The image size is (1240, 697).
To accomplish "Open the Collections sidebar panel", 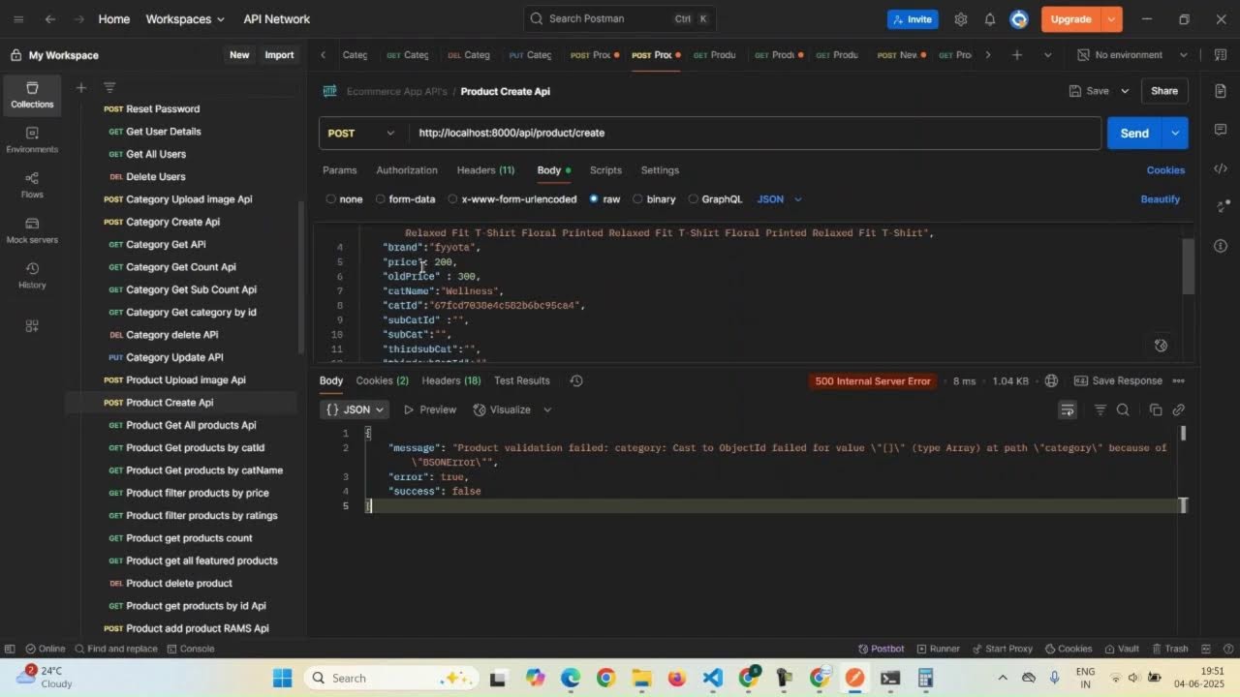I will 32,94.
